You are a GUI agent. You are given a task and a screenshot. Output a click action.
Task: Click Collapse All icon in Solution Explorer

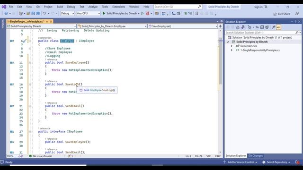262,27
